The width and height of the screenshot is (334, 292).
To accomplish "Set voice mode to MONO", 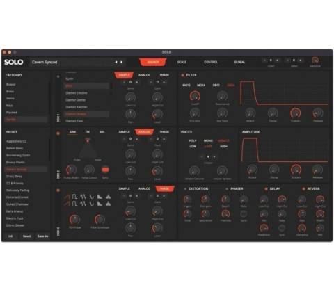I will pyautogui.click(x=208, y=140).
